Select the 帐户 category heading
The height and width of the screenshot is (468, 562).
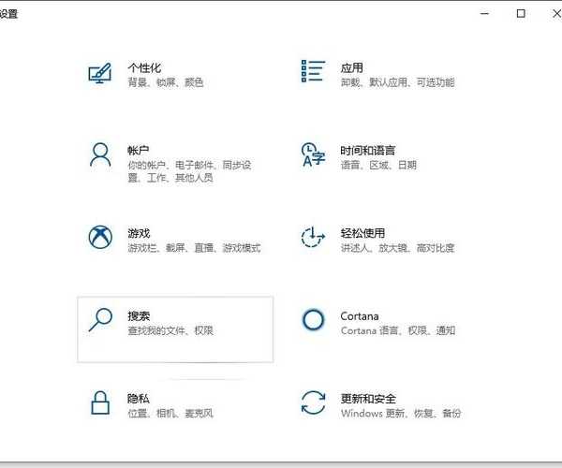pos(139,151)
